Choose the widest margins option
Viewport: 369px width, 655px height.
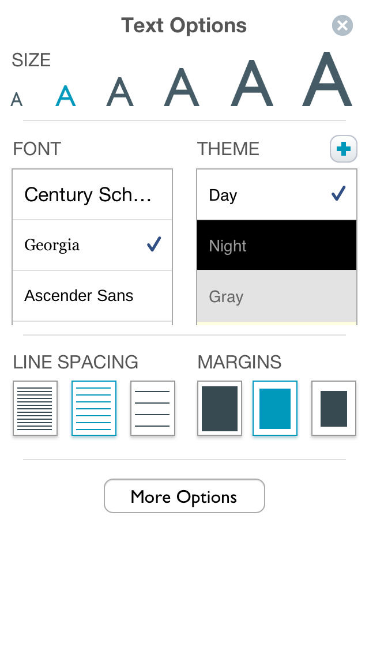[x=334, y=408]
